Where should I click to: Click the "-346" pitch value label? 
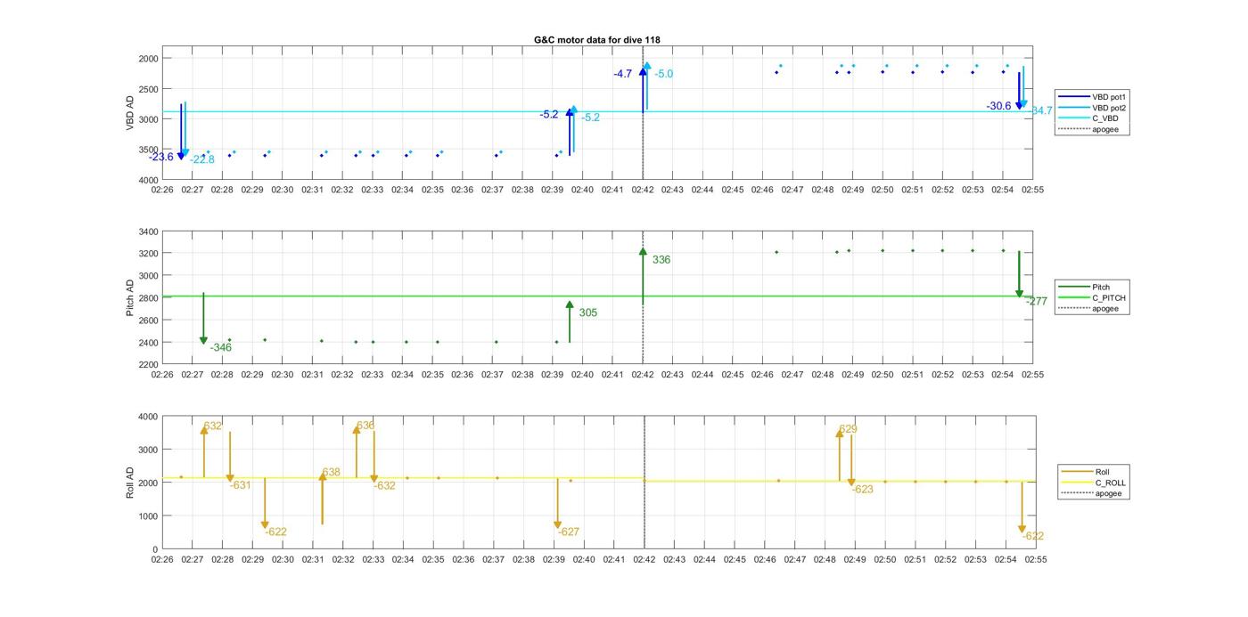point(220,347)
